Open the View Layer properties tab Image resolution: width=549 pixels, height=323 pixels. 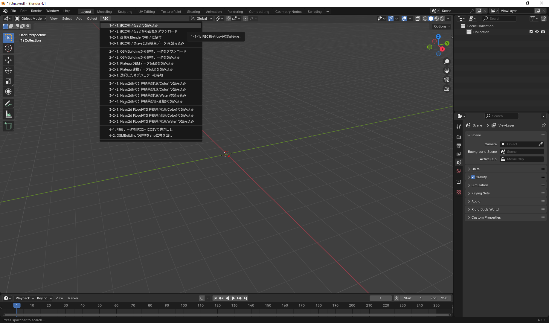tap(459, 154)
